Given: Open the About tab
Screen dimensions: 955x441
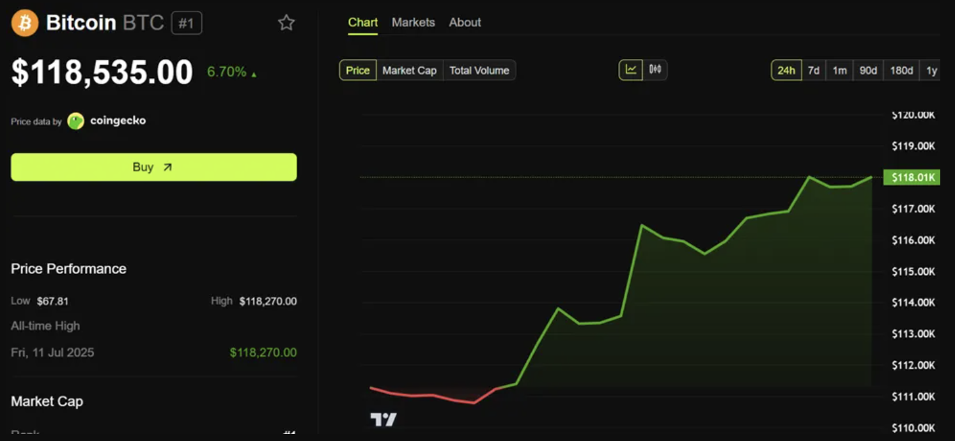Looking at the screenshot, I should [465, 22].
